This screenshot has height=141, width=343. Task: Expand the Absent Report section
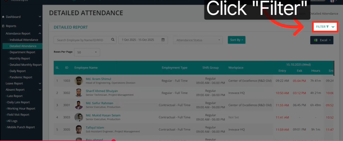point(40,90)
